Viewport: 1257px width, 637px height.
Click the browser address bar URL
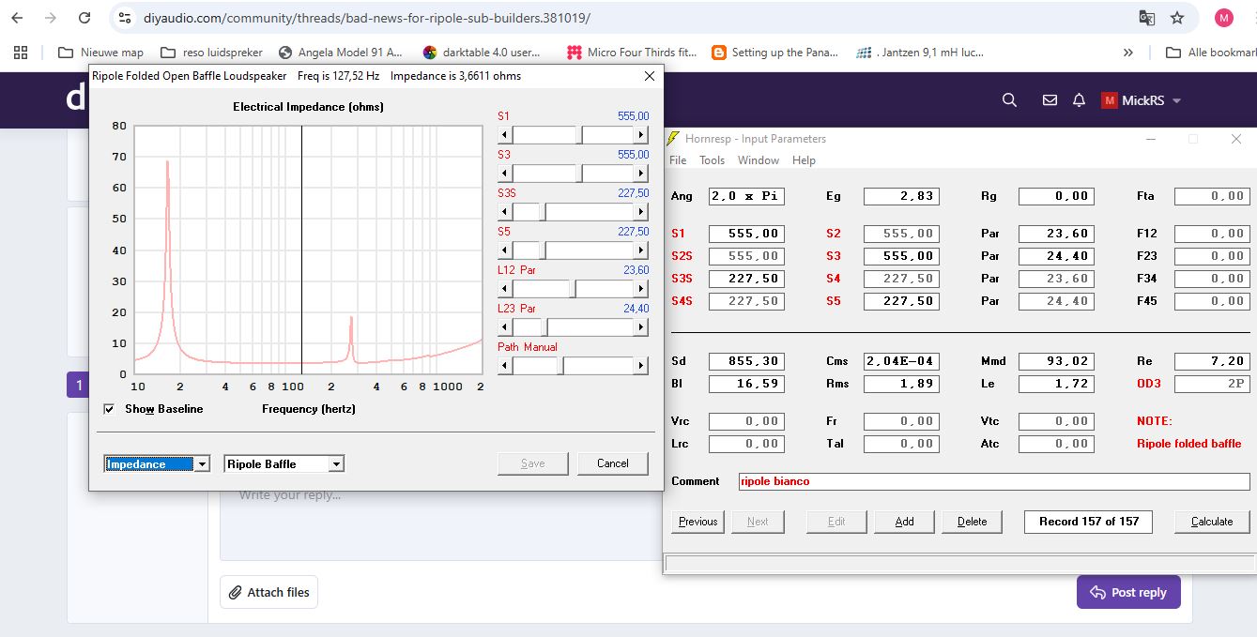pos(367,18)
